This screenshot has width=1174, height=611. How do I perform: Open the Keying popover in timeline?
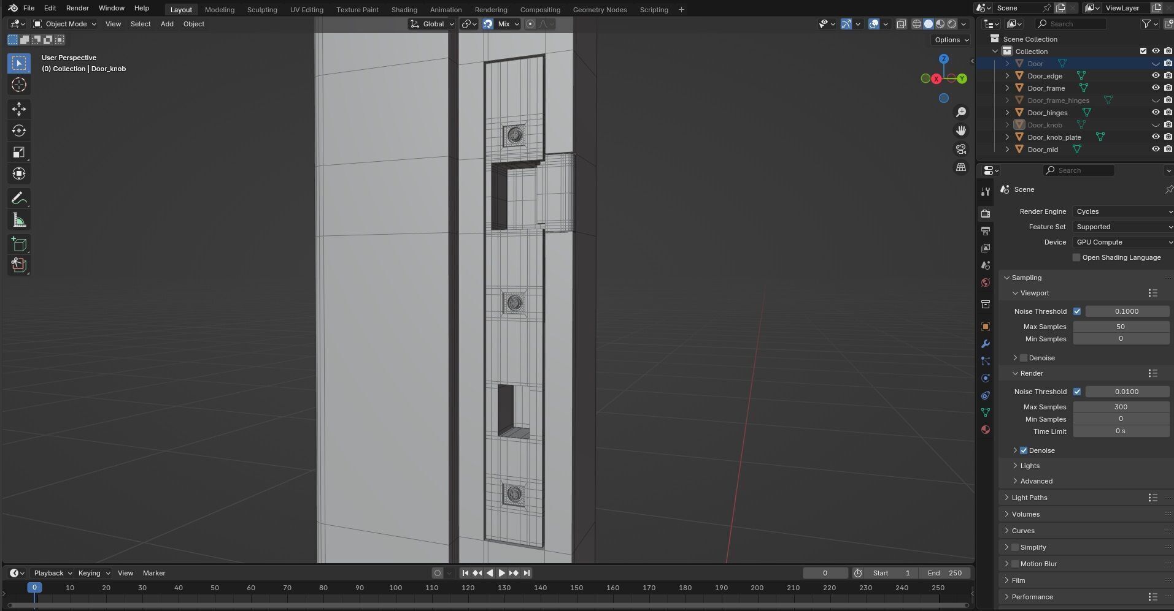(93, 573)
